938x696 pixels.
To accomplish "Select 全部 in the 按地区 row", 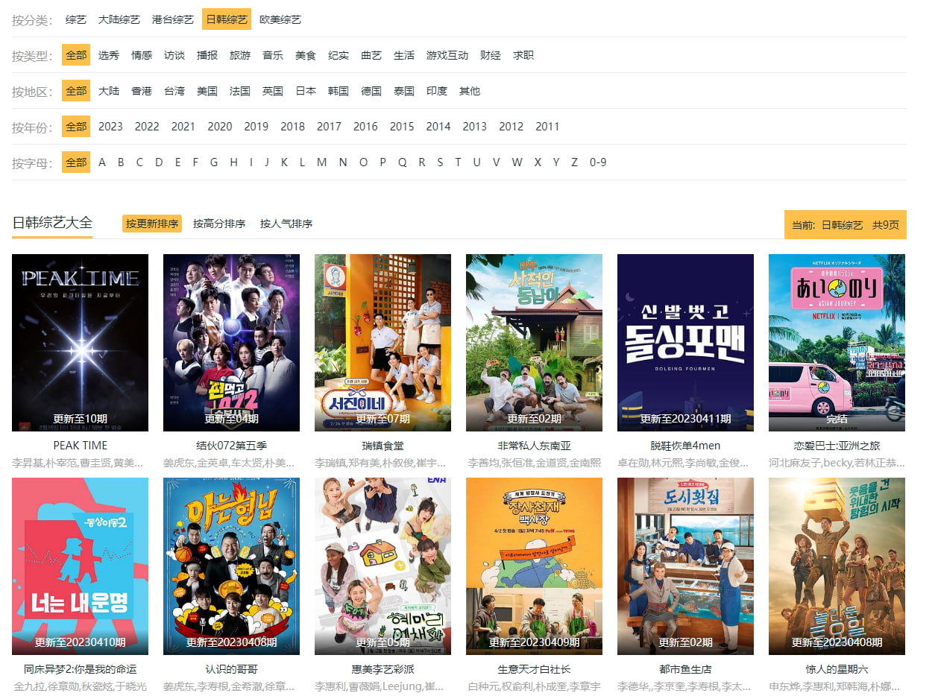I will 76,91.
